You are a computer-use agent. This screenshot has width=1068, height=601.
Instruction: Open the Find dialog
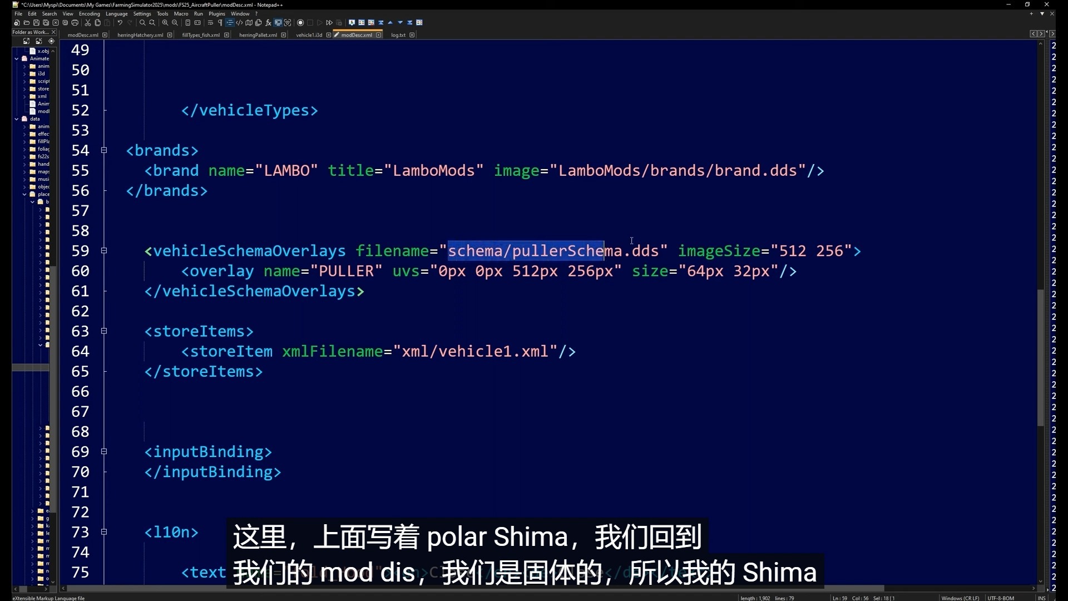(142, 23)
